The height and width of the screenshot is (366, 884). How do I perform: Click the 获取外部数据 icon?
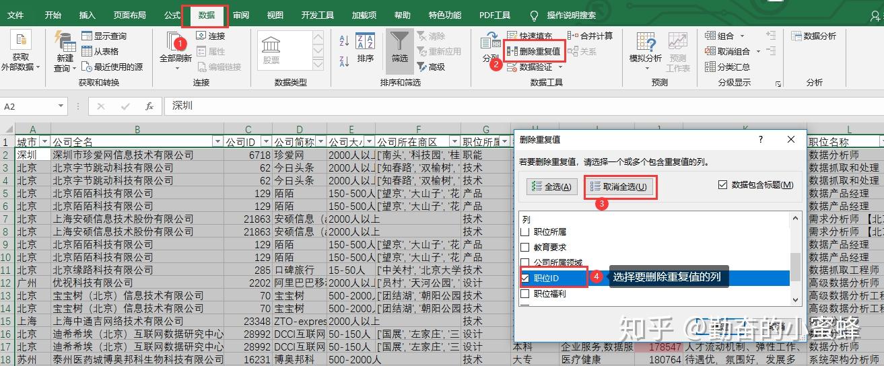(x=20, y=42)
